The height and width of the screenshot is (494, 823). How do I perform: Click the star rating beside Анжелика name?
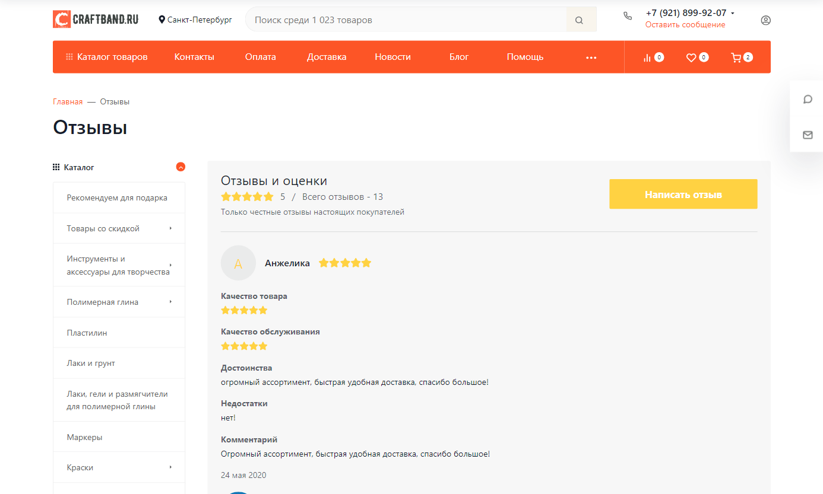pyautogui.click(x=345, y=263)
